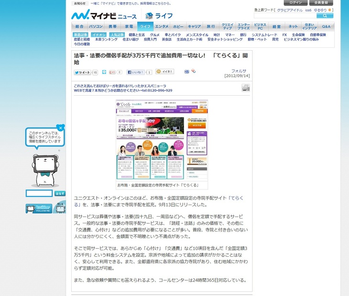Close the mascot speech bubble
This screenshot has width=349, height=296.
(60, 128)
